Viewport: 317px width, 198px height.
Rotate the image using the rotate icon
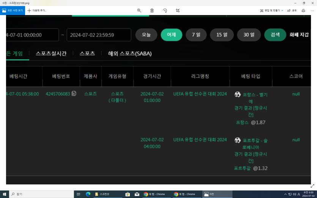pyautogui.click(x=165, y=11)
